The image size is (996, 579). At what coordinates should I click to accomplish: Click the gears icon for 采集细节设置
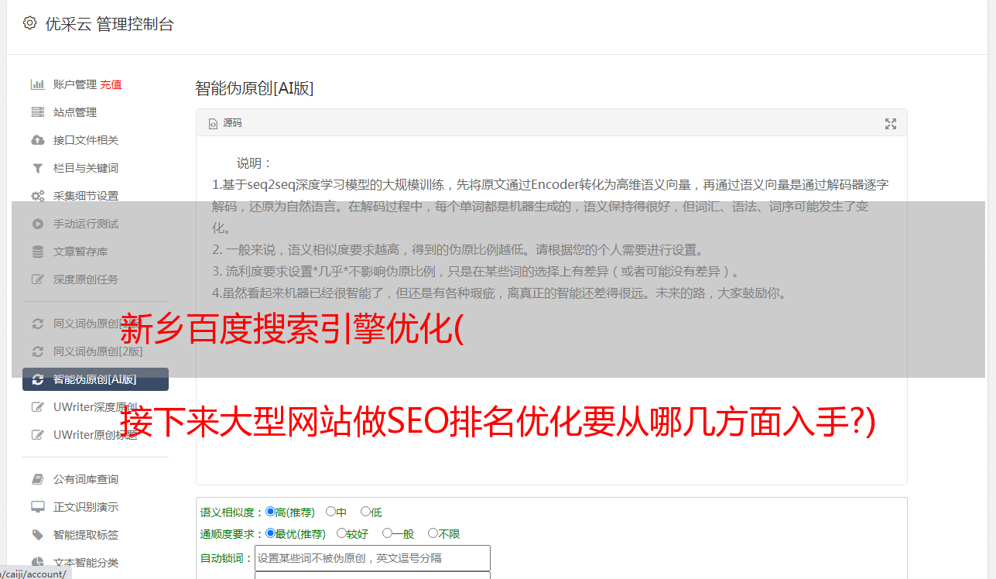pyautogui.click(x=37, y=196)
